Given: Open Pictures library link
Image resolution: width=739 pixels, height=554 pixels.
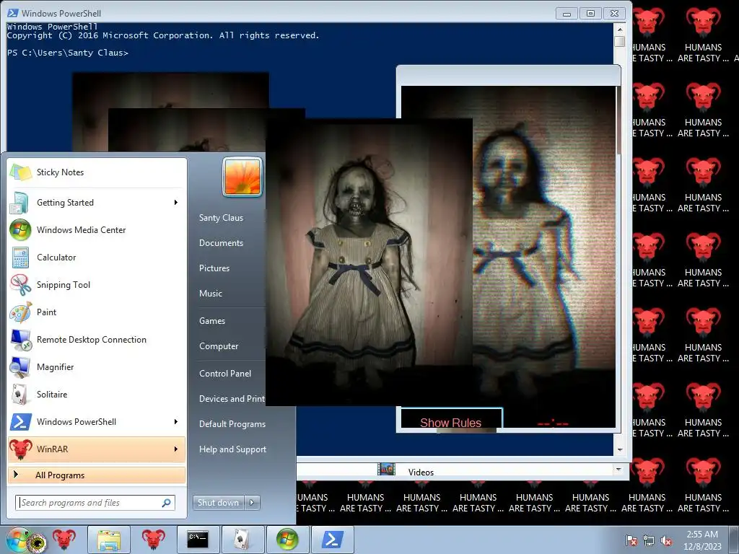Looking at the screenshot, I should [214, 268].
